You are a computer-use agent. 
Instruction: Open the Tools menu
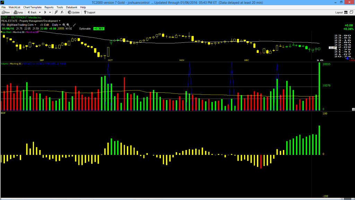pos(60,7)
